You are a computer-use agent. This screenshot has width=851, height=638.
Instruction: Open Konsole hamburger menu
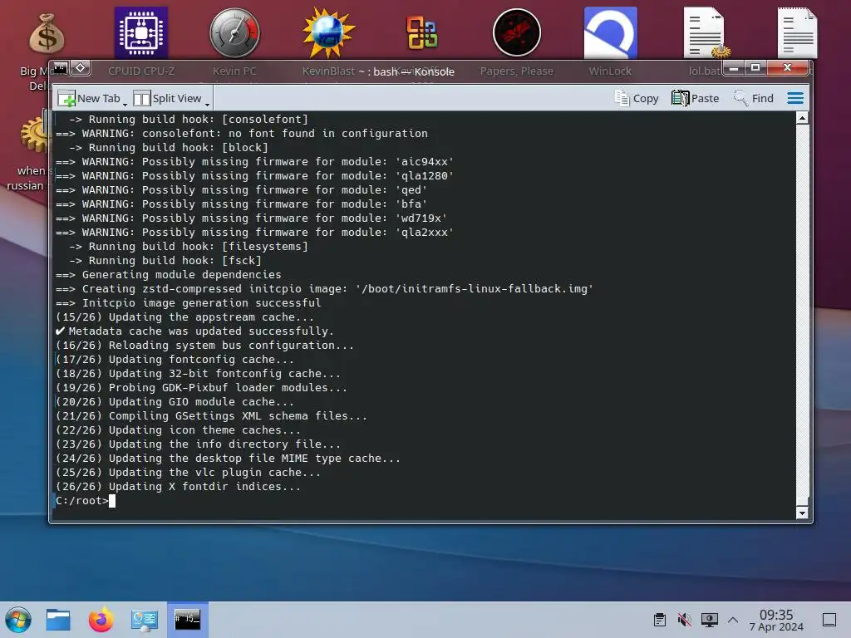pos(795,98)
